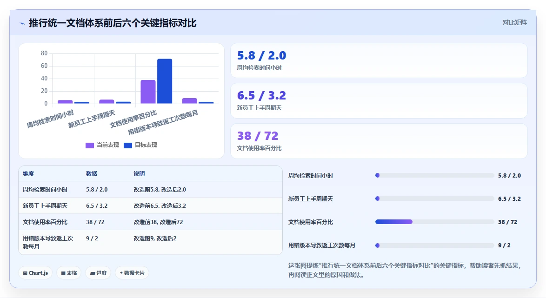Click description 改造前38, 改造后72
Viewport: 546px width, 298px height.
coord(158,222)
